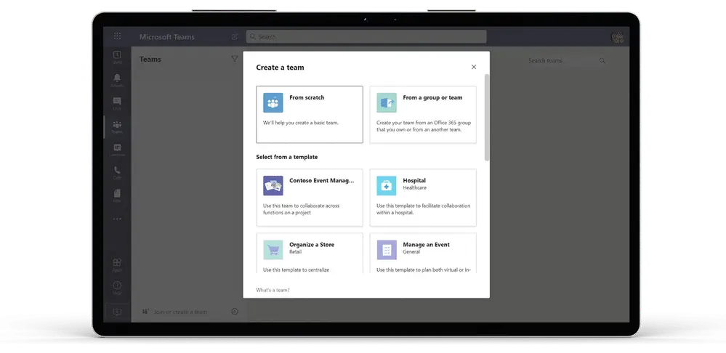
Task: Click the Hospital first-aid kit icon
Action: 387,185
